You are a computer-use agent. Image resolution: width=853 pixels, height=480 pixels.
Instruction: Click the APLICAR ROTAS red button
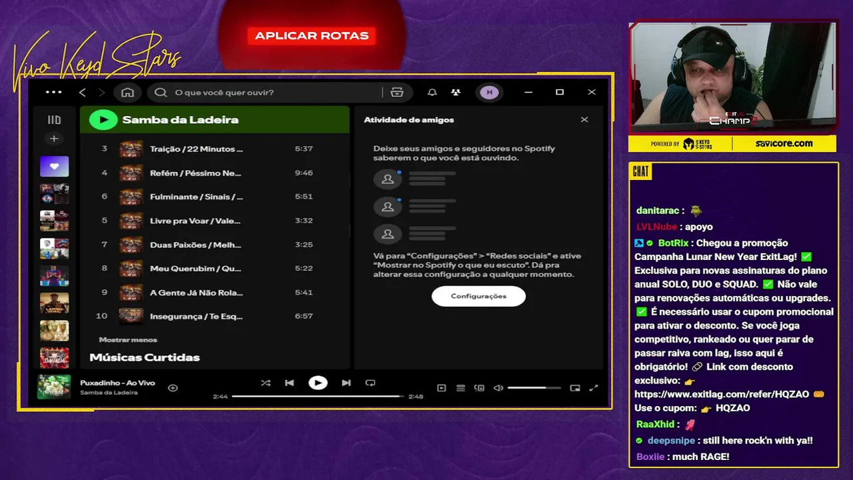[x=311, y=36]
